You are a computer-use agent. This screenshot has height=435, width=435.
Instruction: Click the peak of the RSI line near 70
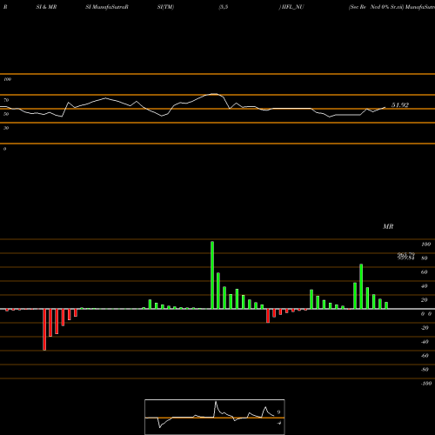[x=214, y=94]
